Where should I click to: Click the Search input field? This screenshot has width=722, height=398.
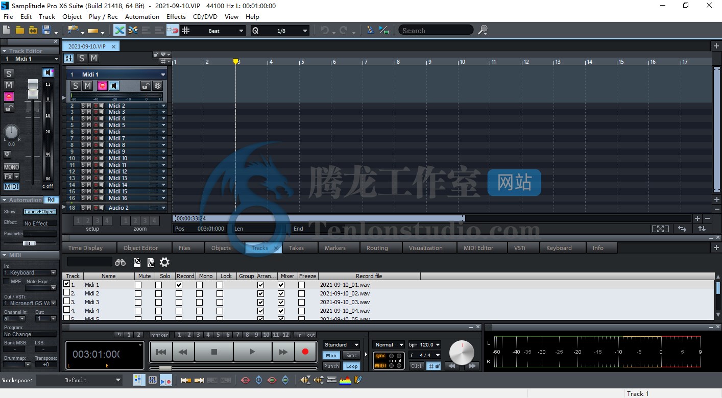(x=437, y=31)
